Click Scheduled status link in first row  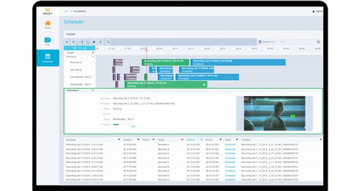(x=230, y=145)
